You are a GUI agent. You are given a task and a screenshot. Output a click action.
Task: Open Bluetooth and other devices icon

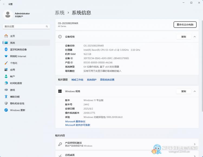[6, 49]
